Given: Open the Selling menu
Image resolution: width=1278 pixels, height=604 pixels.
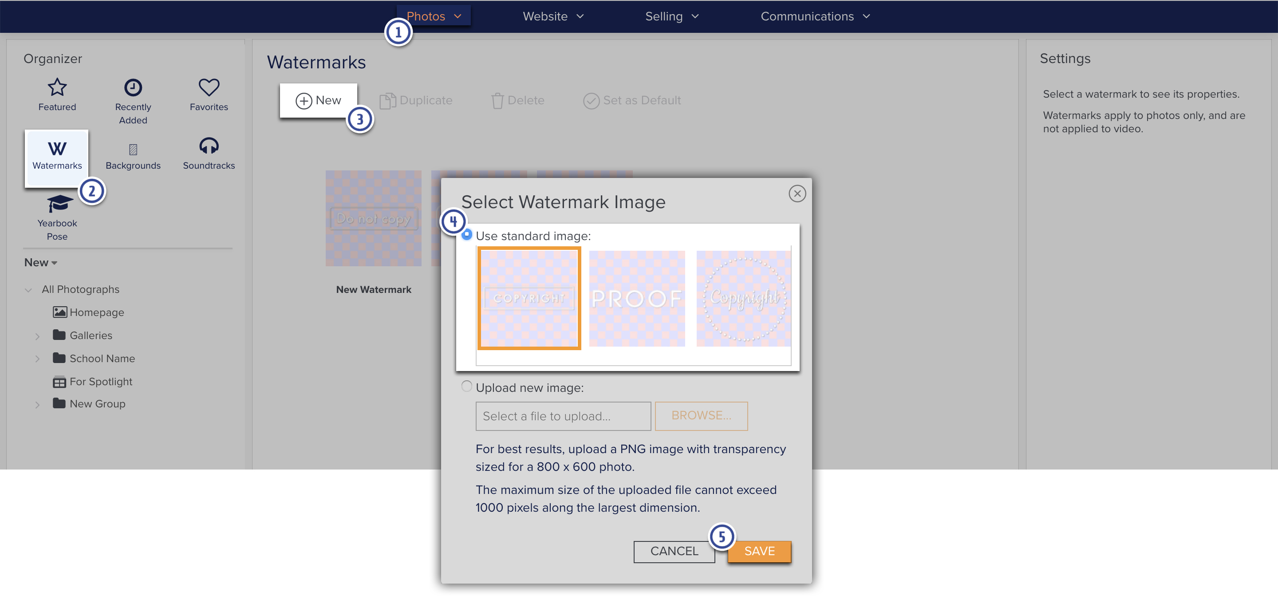Looking at the screenshot, I should (672, 16).
